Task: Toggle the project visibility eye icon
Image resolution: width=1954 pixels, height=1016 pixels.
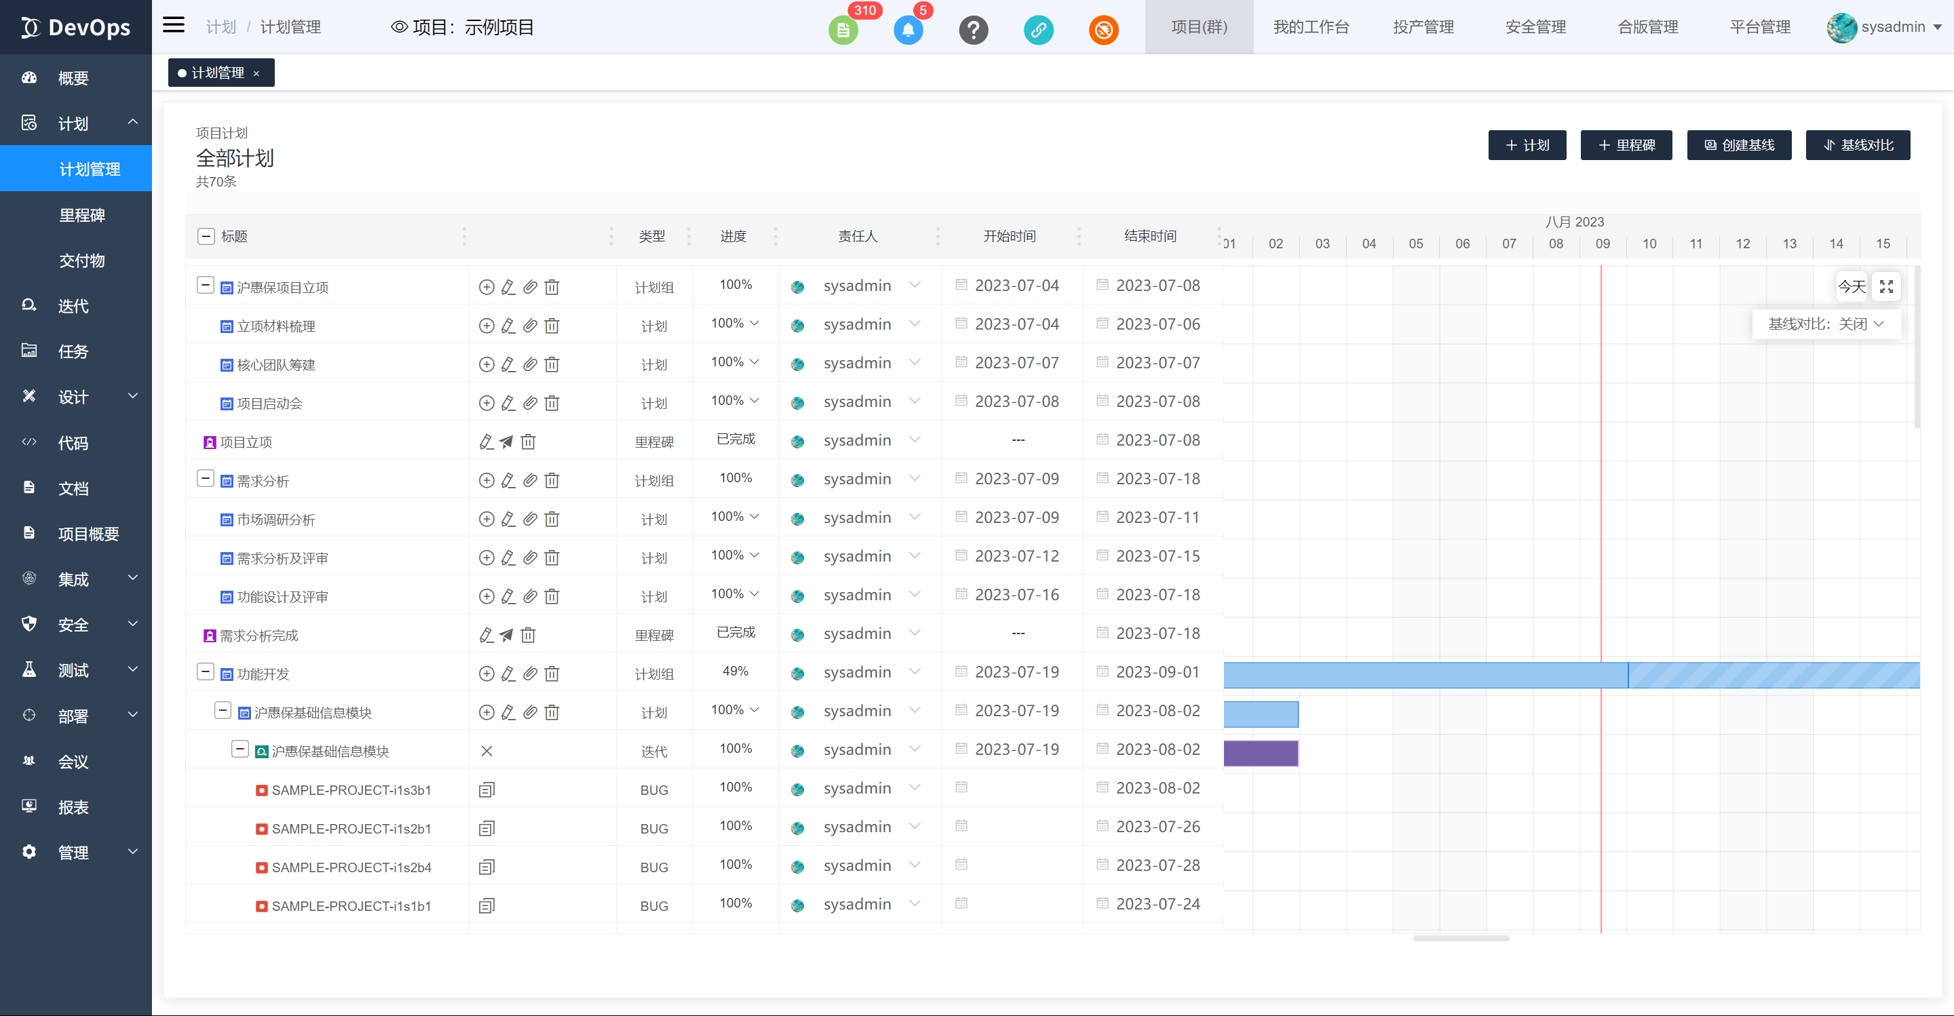Action: pos(399,27)
